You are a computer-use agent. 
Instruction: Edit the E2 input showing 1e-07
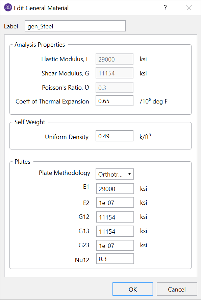pos(114,203)
